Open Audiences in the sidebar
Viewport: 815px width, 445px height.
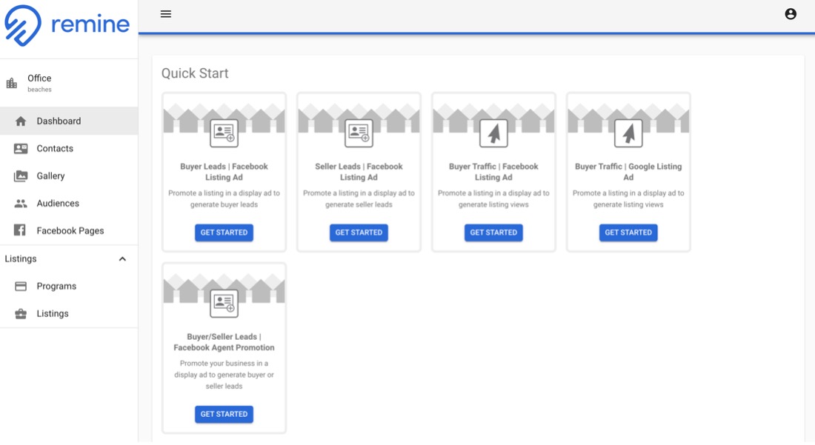tap(69, 204)
